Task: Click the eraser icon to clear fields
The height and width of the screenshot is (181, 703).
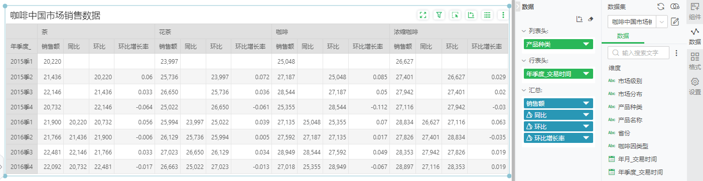Action: pyautogui.click(x=591, y=19)
